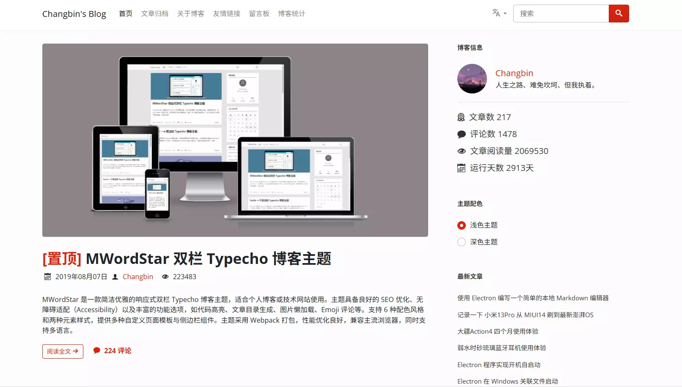
Task: Click the search magnifier icon
Action: [x=619, y=13]
